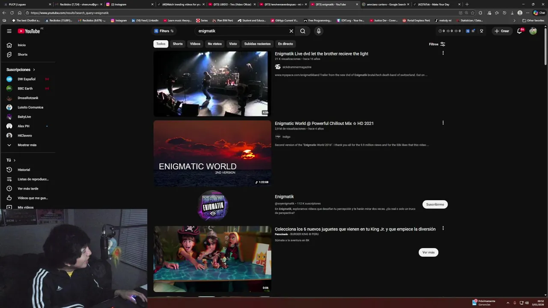Image resolution: width=548 pixels, height=308 pixels.
Task: Open the account avatar menu
Action: (x=533, y=31)
